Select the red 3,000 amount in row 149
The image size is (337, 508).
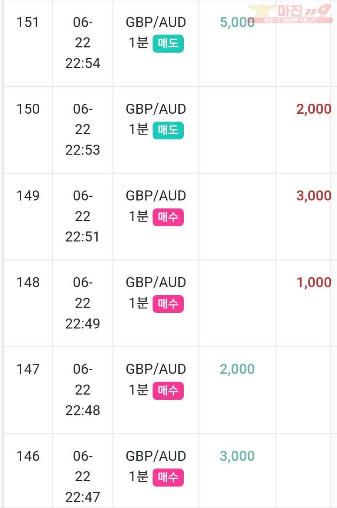pos(314,196)
